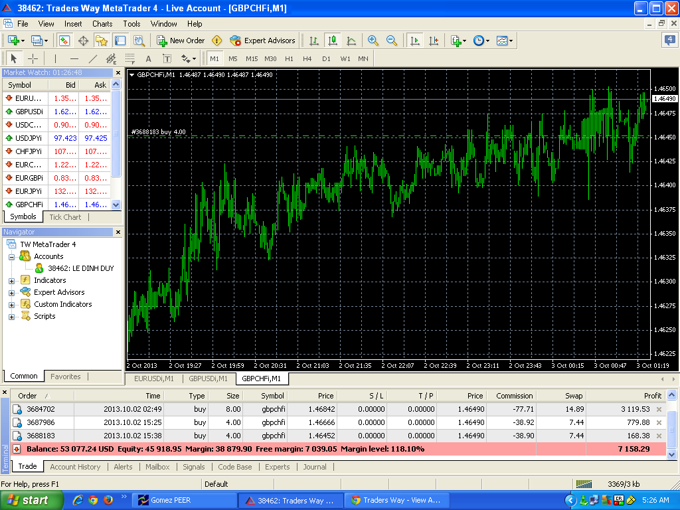Open the Charts menu
The image size is (680, 510).
102,24
